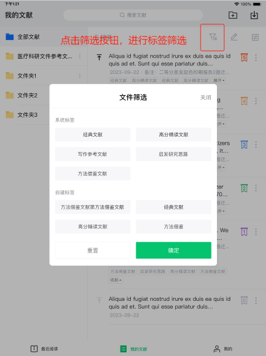Close the dialog via 关闭
The height and width of the screenshot is (356, 266).
[x=205, y=97]
